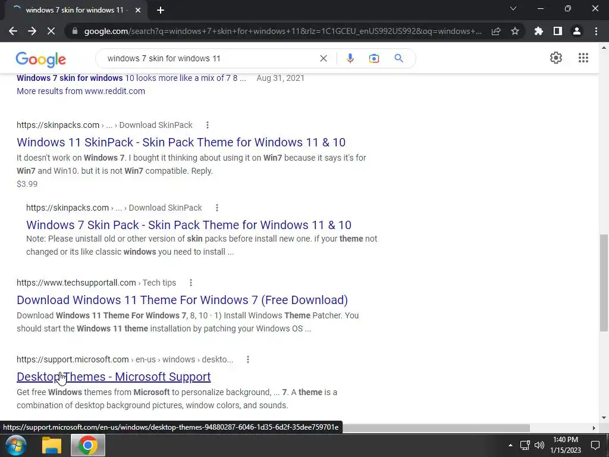Image resolution: width=609 pixels, height=457 pixels.
Task: Go back to the previous page
Action: click(x=13, y=31)
